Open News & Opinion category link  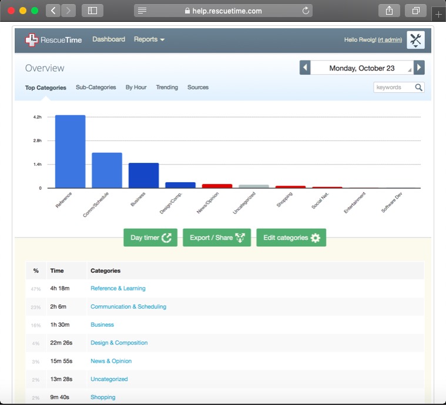pyautogui.click(x=111, y=361)
